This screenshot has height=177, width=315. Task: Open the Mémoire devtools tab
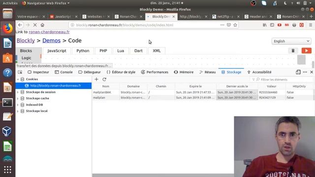point(184,72)
